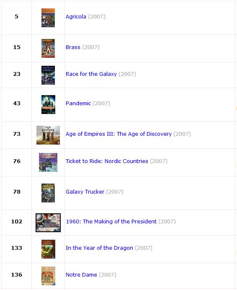The width and height of the screenshot is (237, 290).
Task: Follow the Notre Dame title link
Action: [x=81, y=275]
